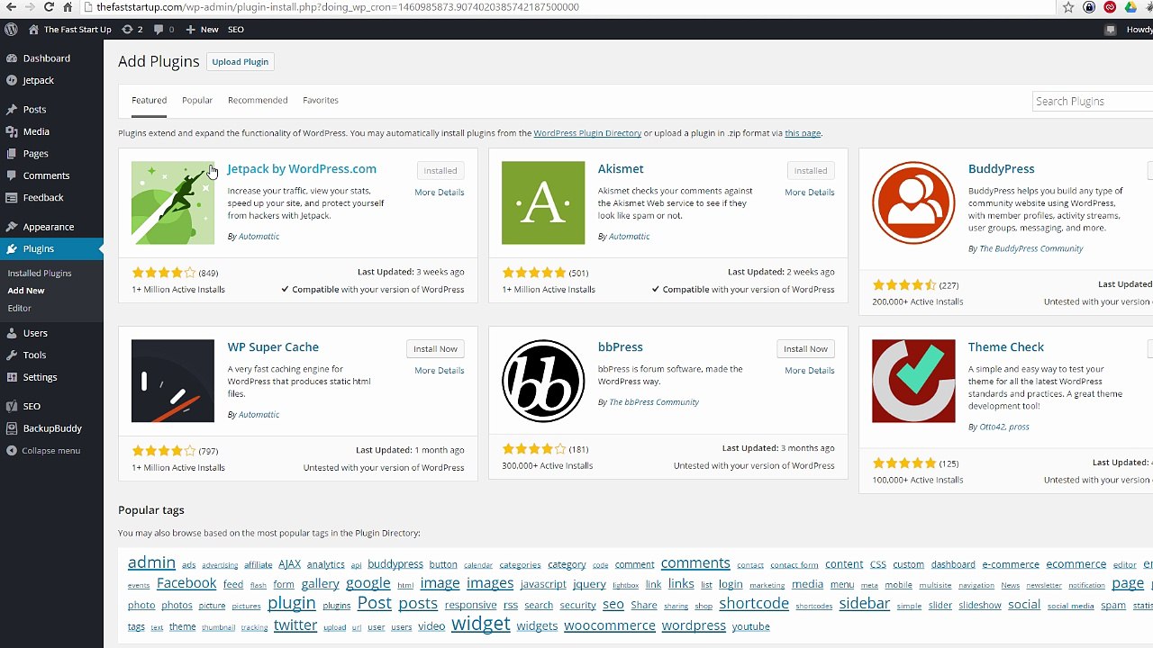Open More Details for Jetpack

[x=440, y=192]
